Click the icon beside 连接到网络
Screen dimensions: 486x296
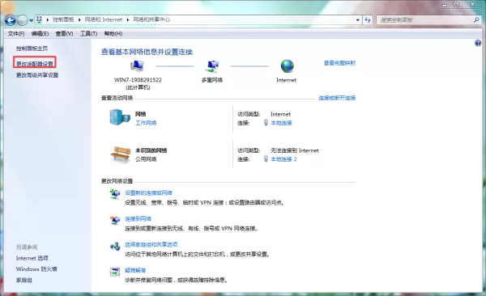115,220
